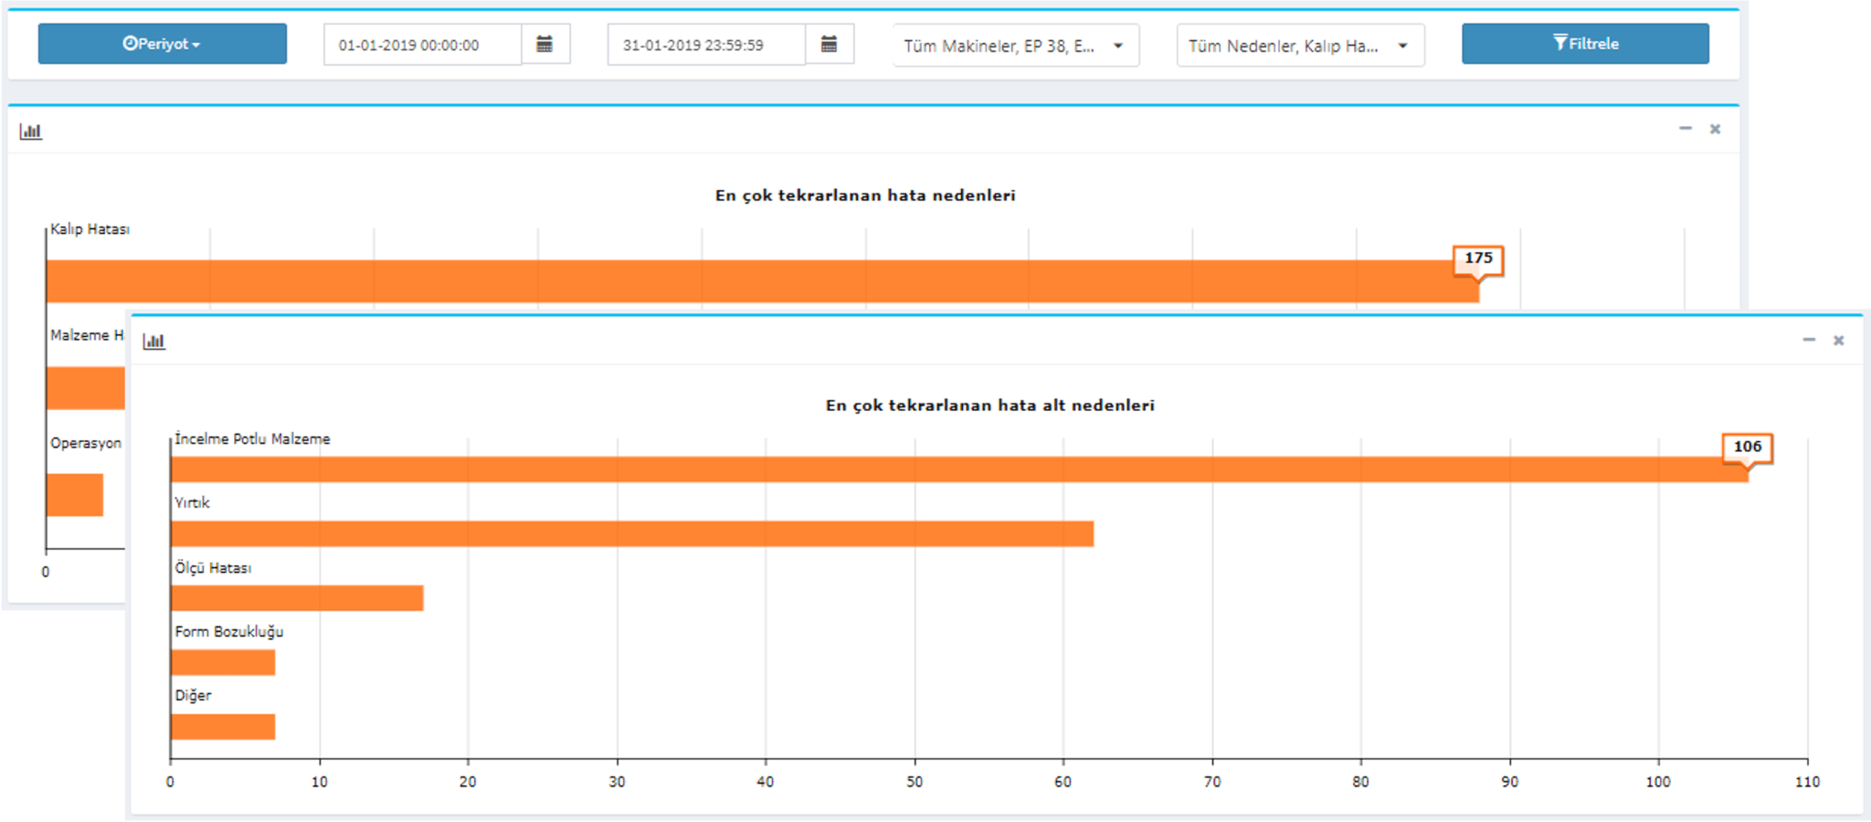Select the Malzeme bar in back chart
This screenshot has width=1871, height=822.
86,388
